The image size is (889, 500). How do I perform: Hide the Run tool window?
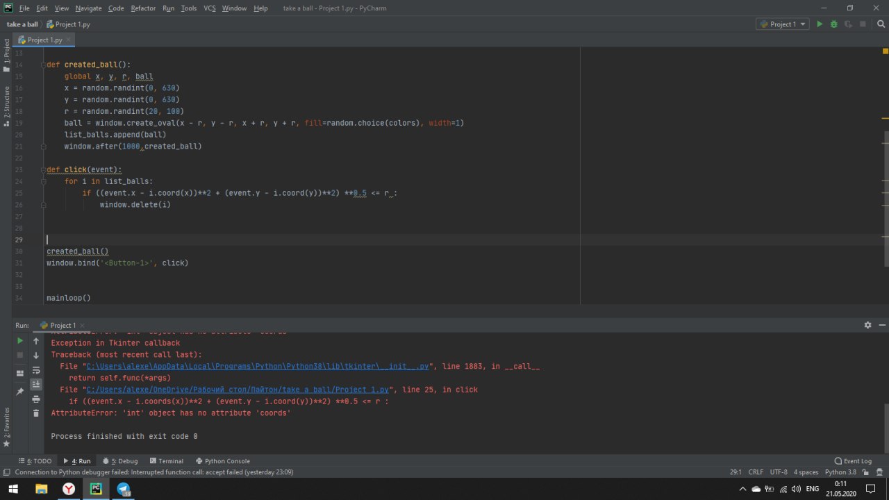point(881,325)
